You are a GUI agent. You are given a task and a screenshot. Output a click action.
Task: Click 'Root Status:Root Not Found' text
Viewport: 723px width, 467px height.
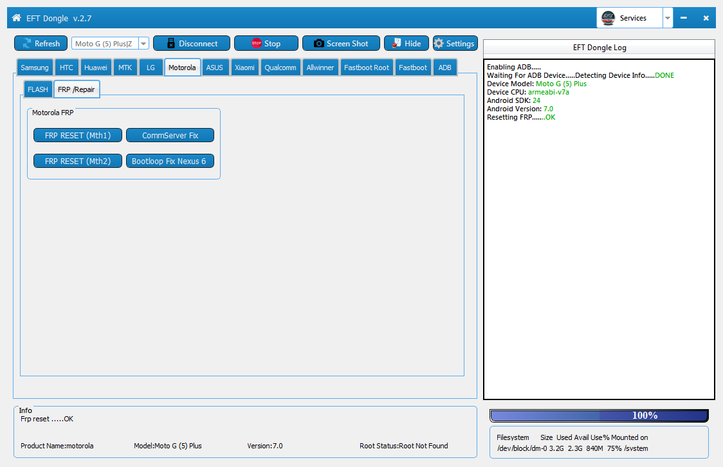[404, 446]
